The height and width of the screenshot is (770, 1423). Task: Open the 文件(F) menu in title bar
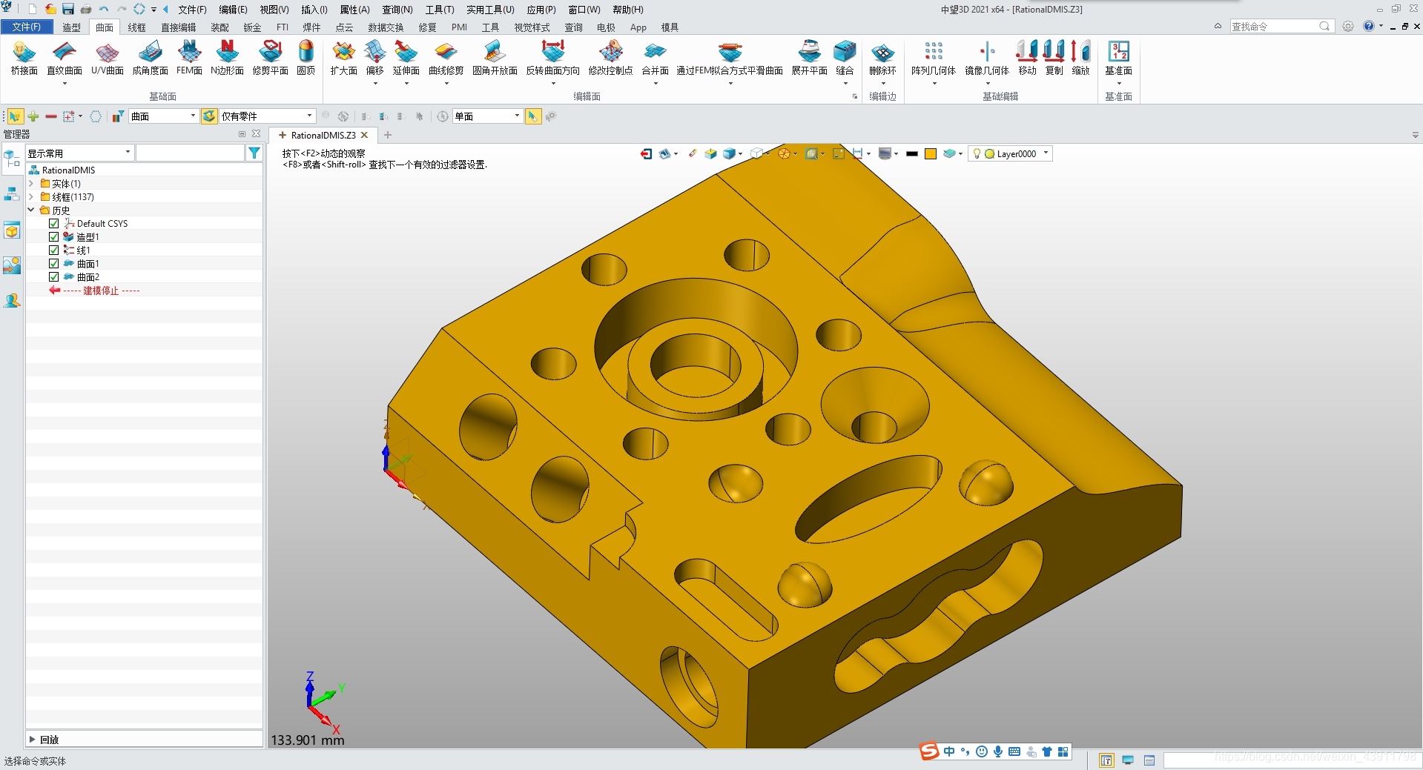[192, 10]
